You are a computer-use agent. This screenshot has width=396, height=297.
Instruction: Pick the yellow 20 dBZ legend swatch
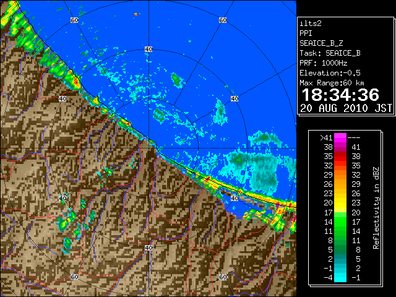tap(340, 203)
